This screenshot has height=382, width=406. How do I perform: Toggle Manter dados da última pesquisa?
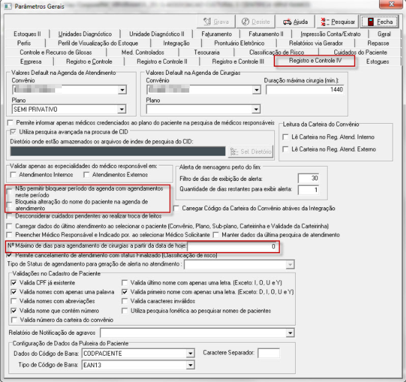(x=216, y=235)
